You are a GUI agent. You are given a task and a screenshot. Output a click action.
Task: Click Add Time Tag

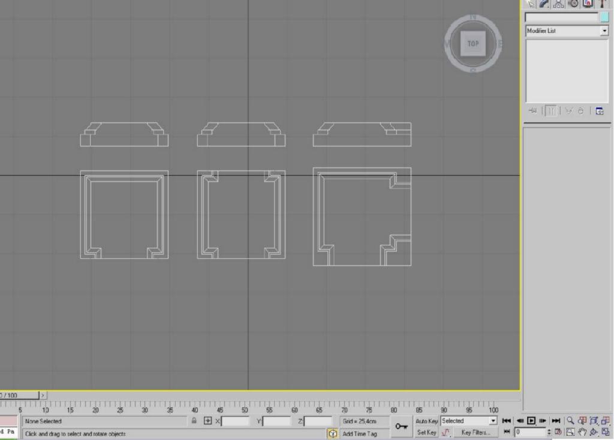pyautogui.click(x=360, y=434)
